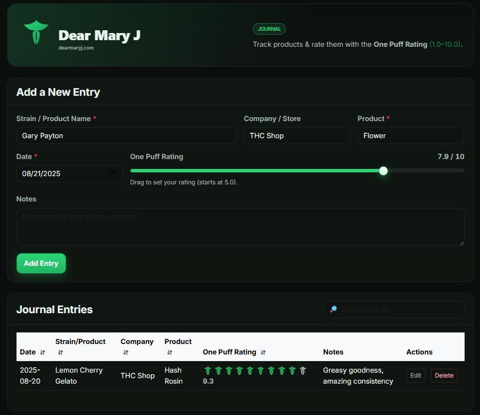
Task: Focus the Strain / Product Name field
Action: point(126,135)
